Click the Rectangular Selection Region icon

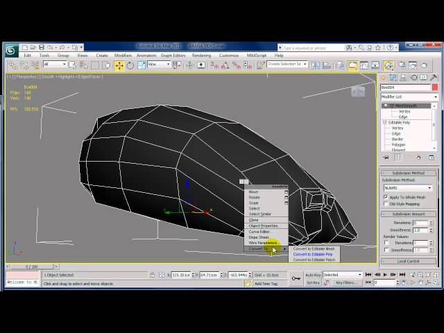point(94,66)
